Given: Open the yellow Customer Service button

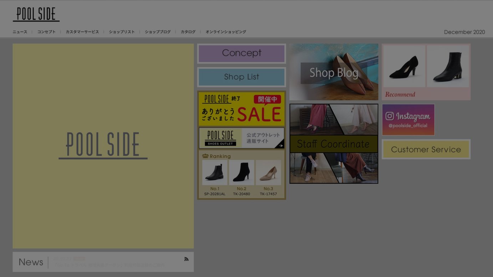Looking at the screenshot, I should click(x=426, y=149).
